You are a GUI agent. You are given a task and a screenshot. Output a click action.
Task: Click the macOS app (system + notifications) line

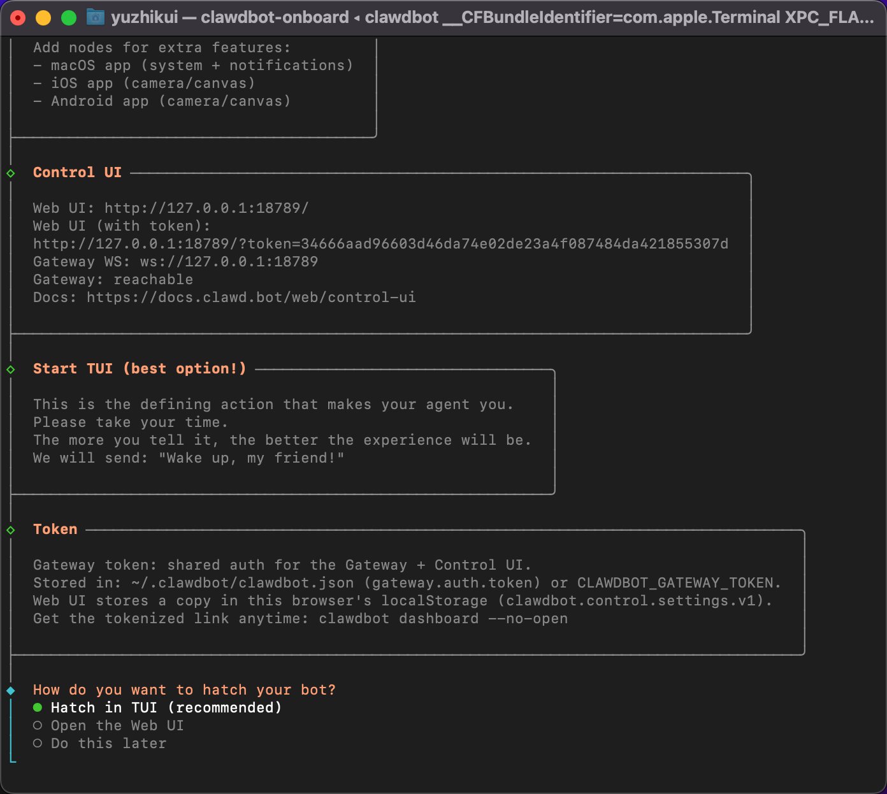point(193,65)
